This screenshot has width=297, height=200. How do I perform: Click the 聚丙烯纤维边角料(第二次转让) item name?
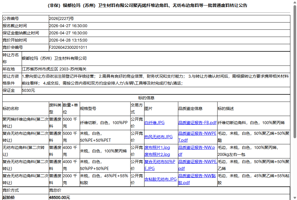[x=26, y=123]
